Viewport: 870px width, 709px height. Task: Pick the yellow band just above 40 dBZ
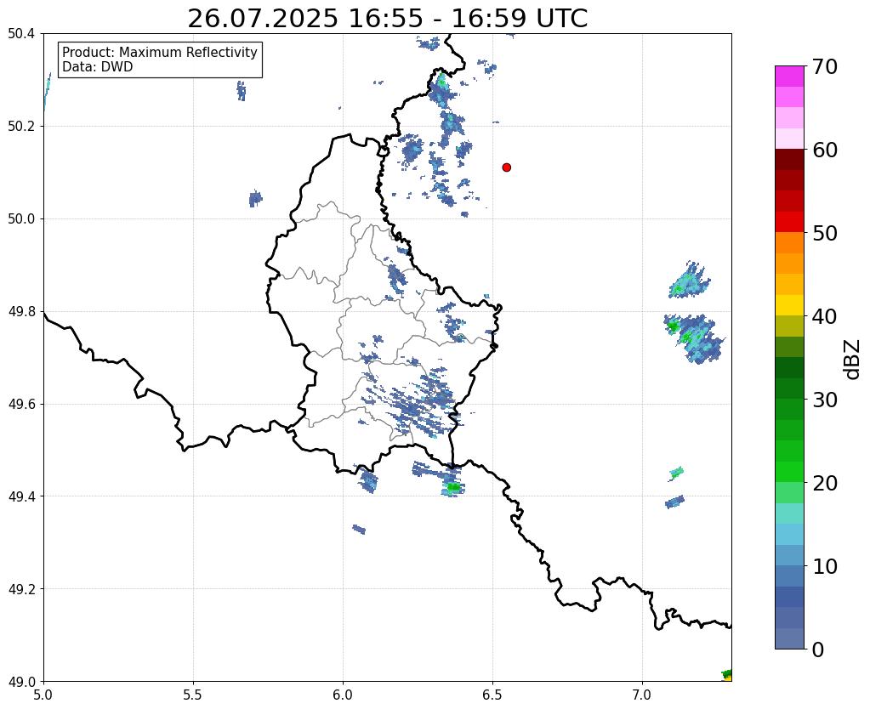pyautogui.click(x=789, y=305)
